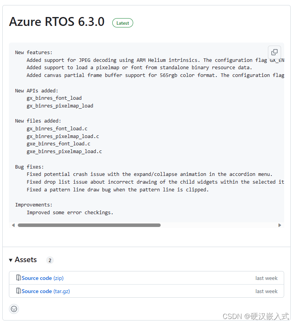Click the 'New files added:' heading text

(x=38, y=121)
